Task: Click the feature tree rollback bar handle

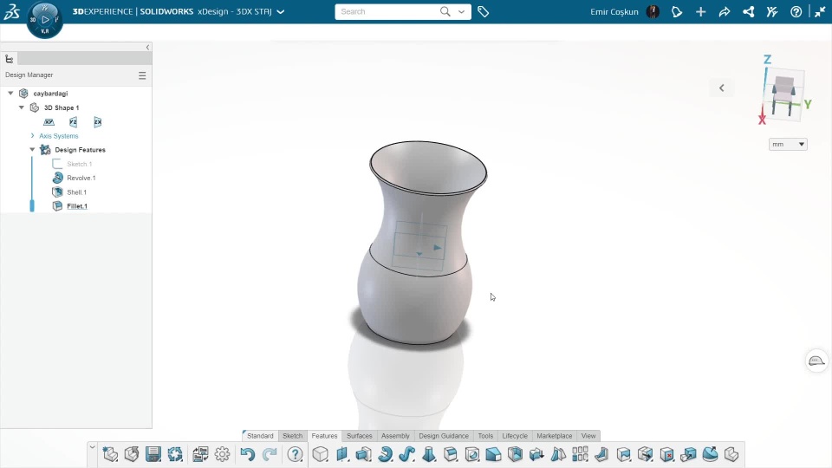Action: [x=32, y=206]
